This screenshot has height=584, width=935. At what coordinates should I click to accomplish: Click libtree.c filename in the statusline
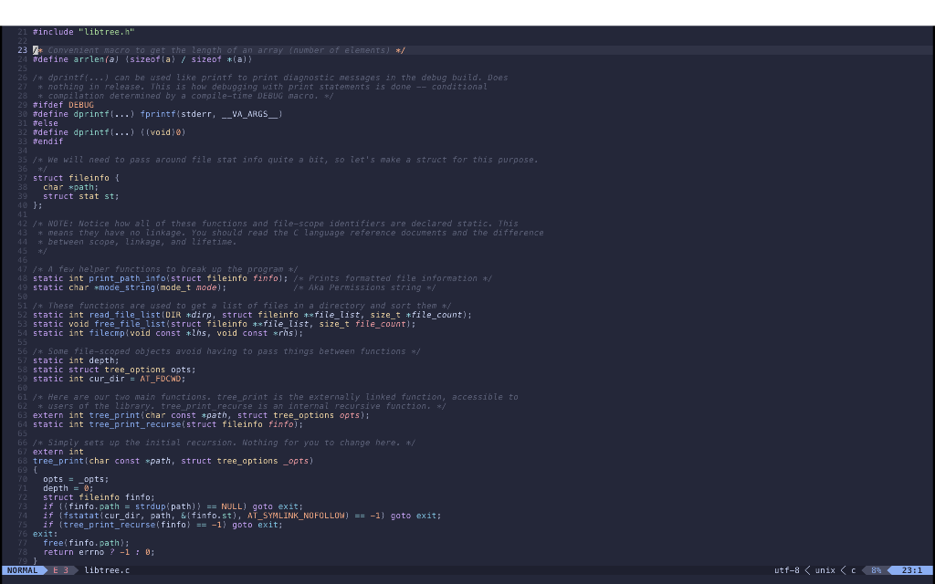[107, 569]
